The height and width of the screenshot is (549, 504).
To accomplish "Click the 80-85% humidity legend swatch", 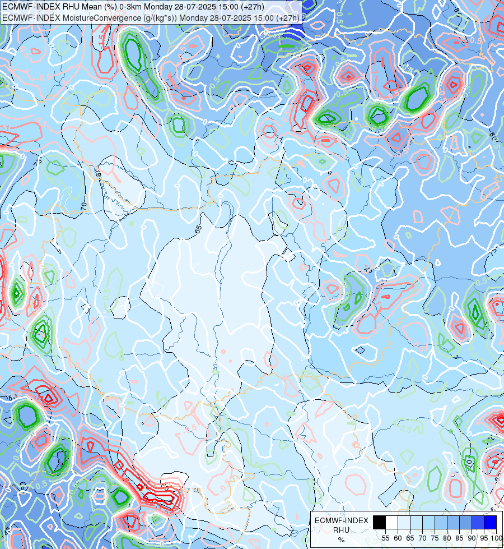I will click(x=453, y=522).
